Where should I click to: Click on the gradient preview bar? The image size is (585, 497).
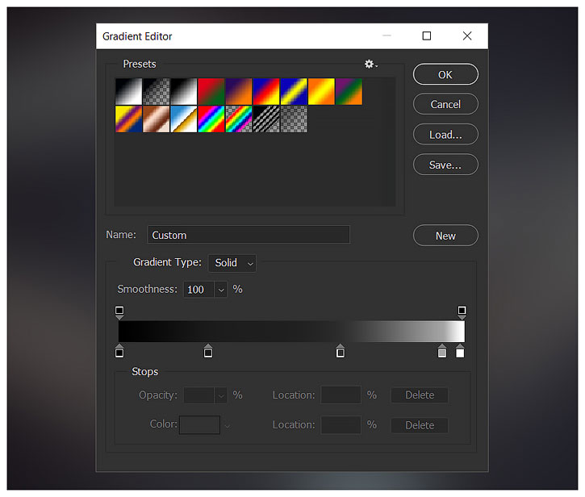(x=291, y=332)
